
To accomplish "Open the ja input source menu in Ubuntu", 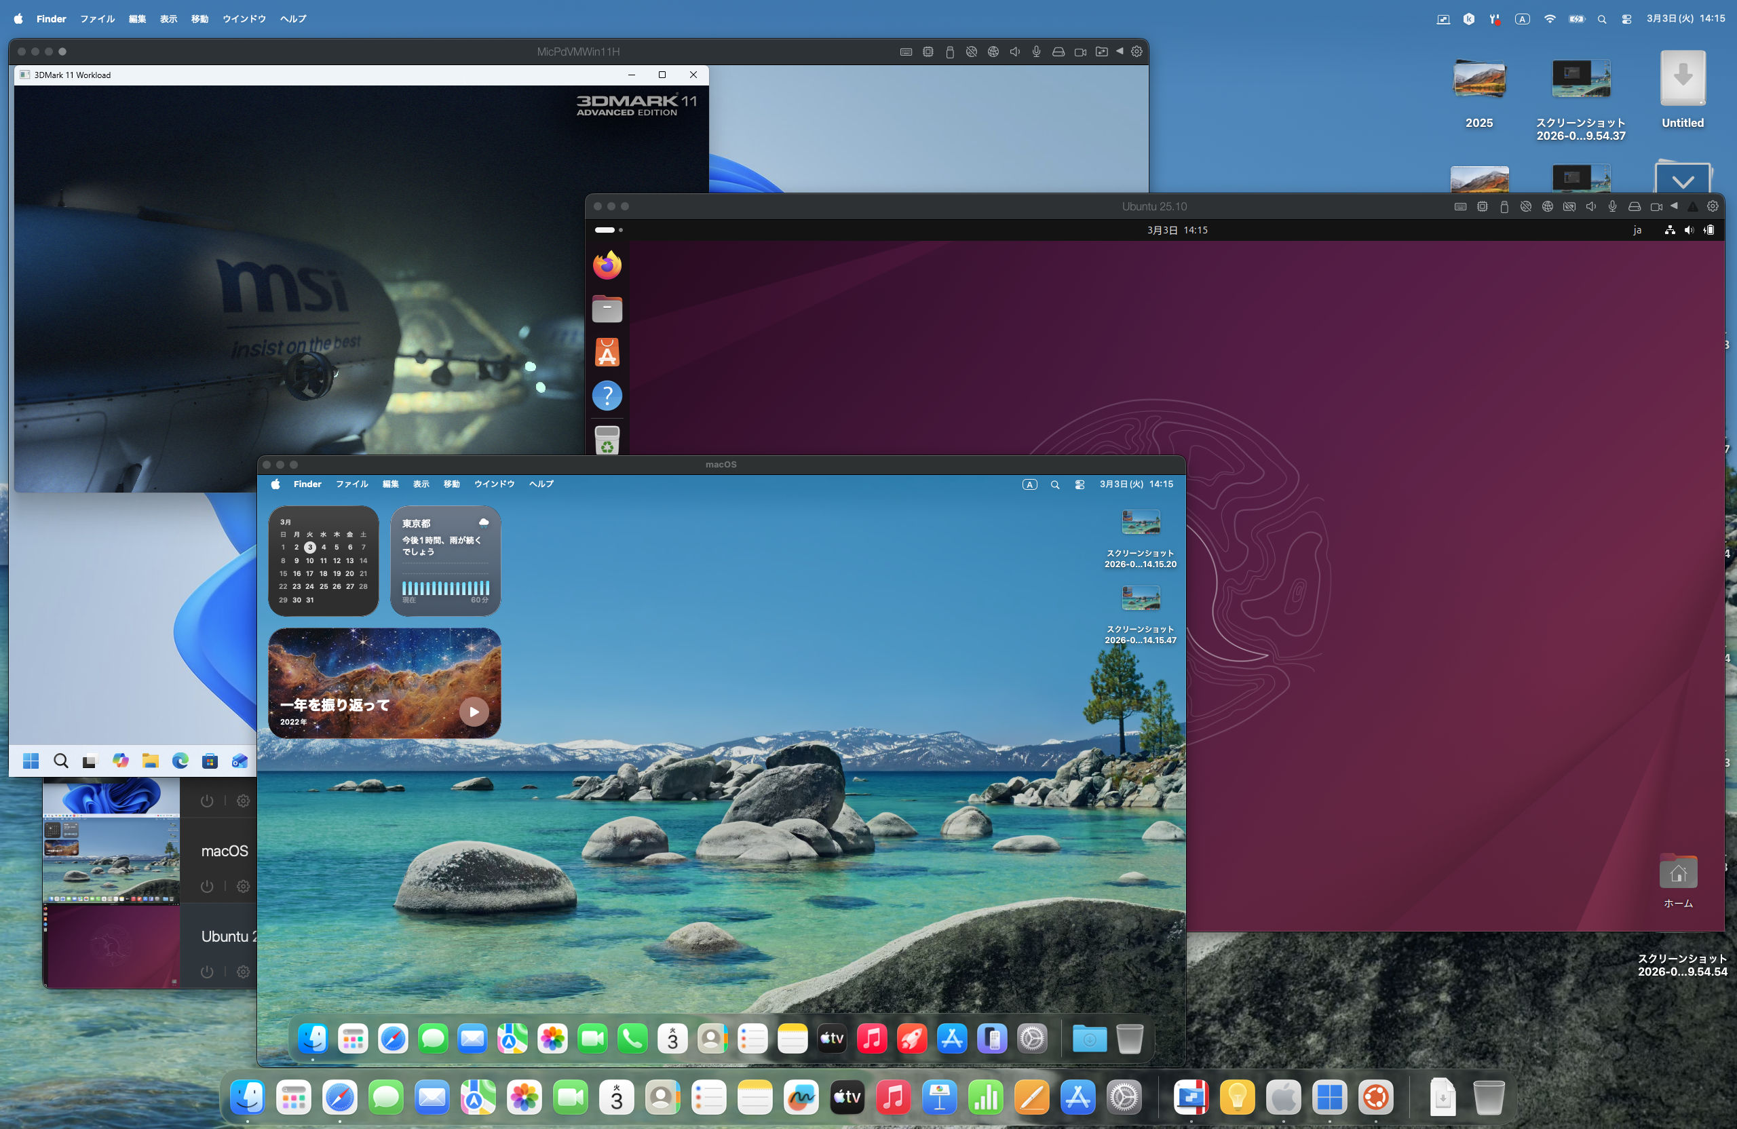I will coord(1637,230).
